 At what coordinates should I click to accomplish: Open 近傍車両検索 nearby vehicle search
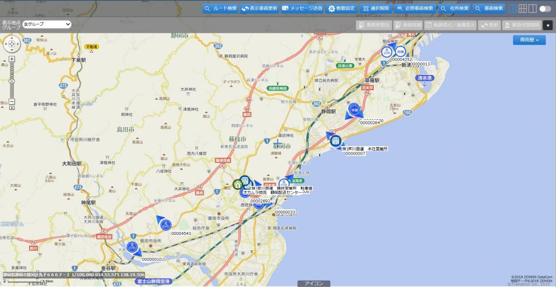[x=415, y=9]
